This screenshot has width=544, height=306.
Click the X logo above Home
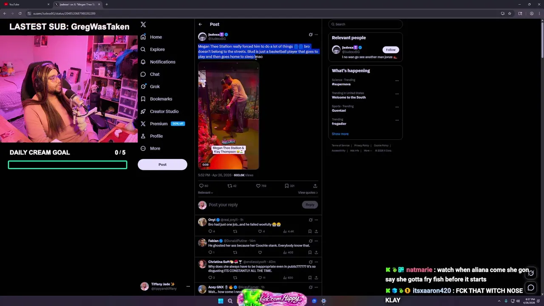coord(143,25)
